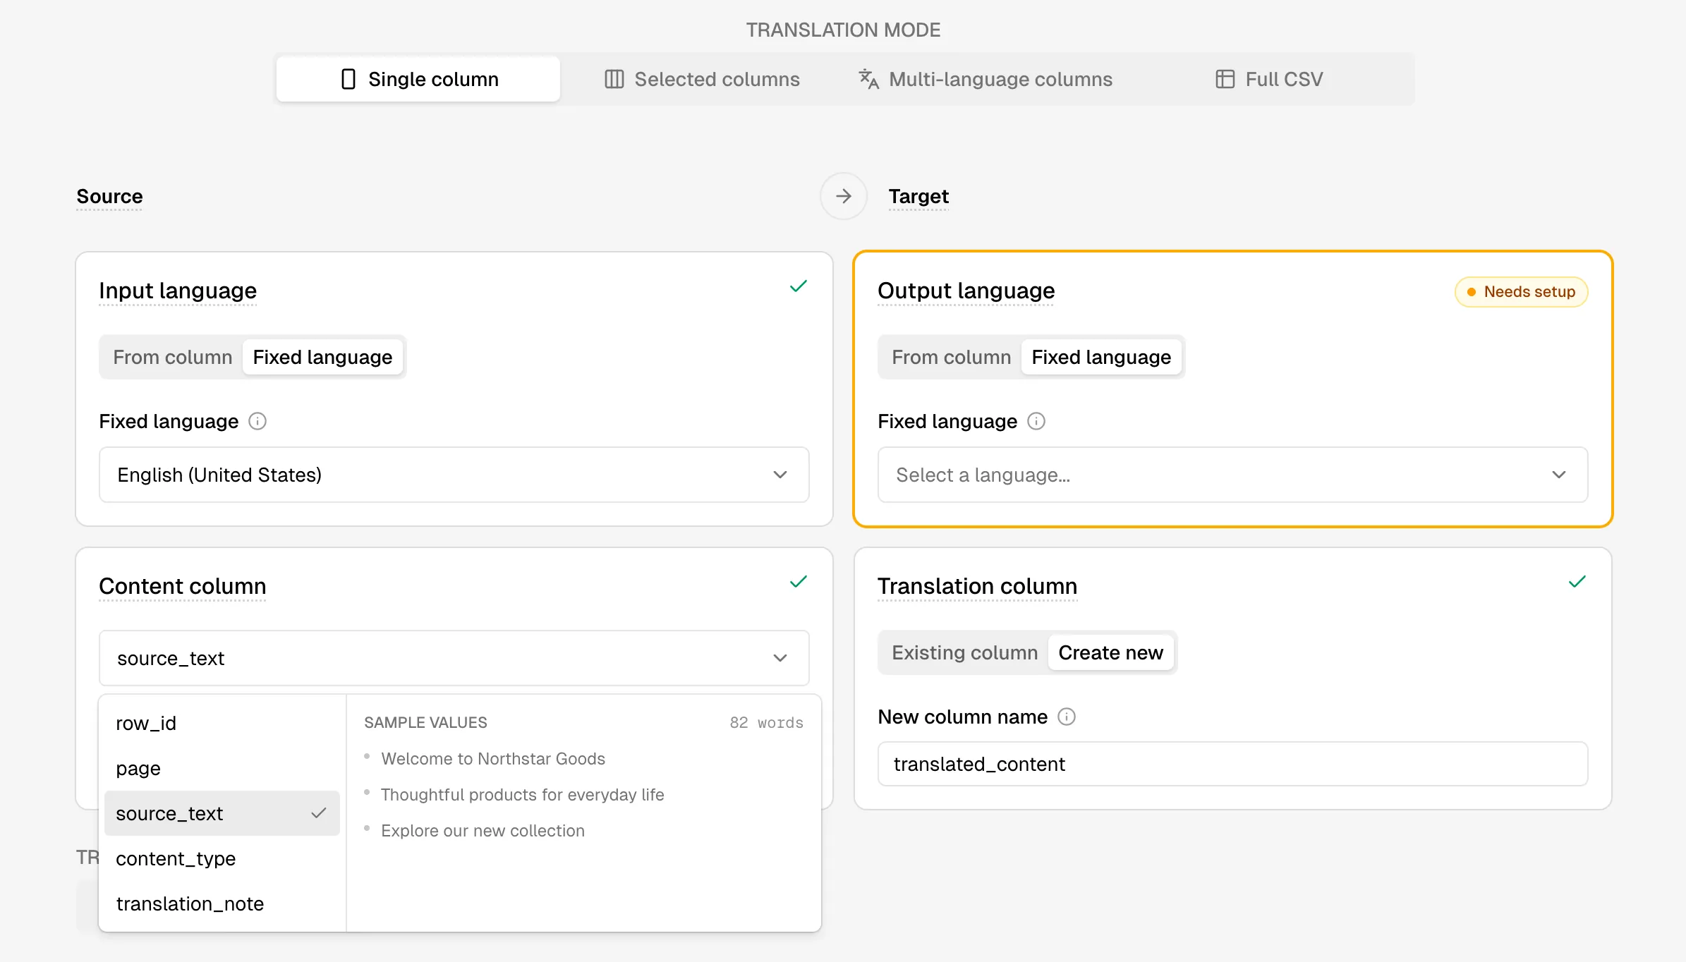Choose translation_note from column list

pos(222,903)
